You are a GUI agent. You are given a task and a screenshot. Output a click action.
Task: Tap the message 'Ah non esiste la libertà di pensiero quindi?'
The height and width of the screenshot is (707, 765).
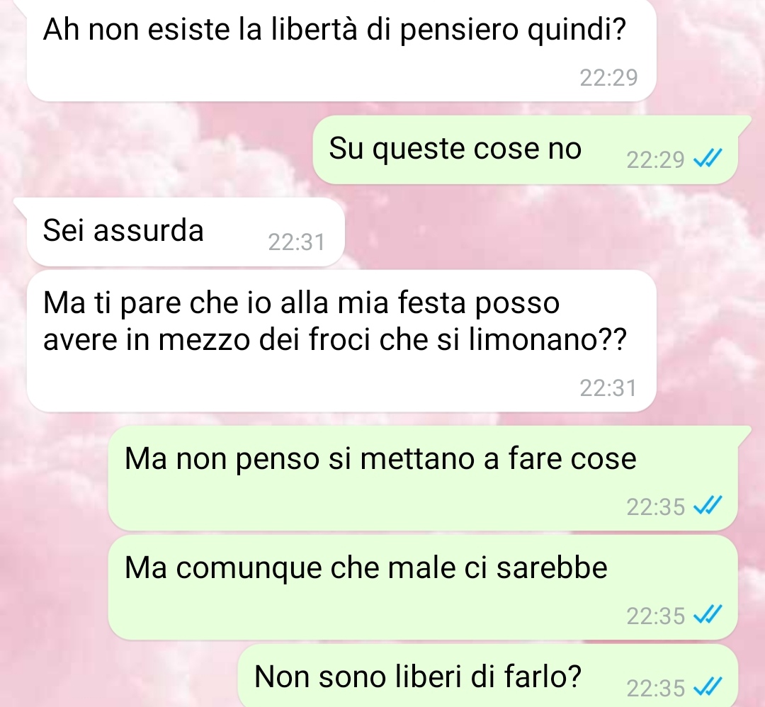tap(341, 49)
